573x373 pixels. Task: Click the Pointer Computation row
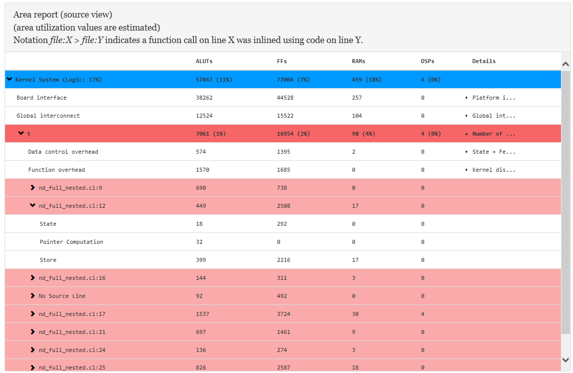click(x=71, y=242)
